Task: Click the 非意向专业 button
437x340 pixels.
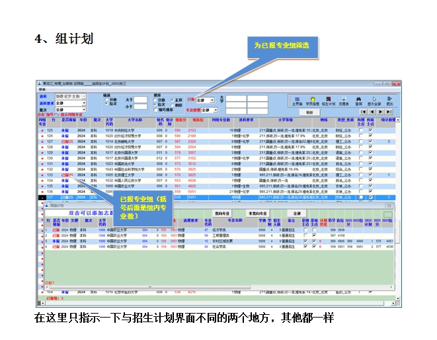Action: [258, 213]
